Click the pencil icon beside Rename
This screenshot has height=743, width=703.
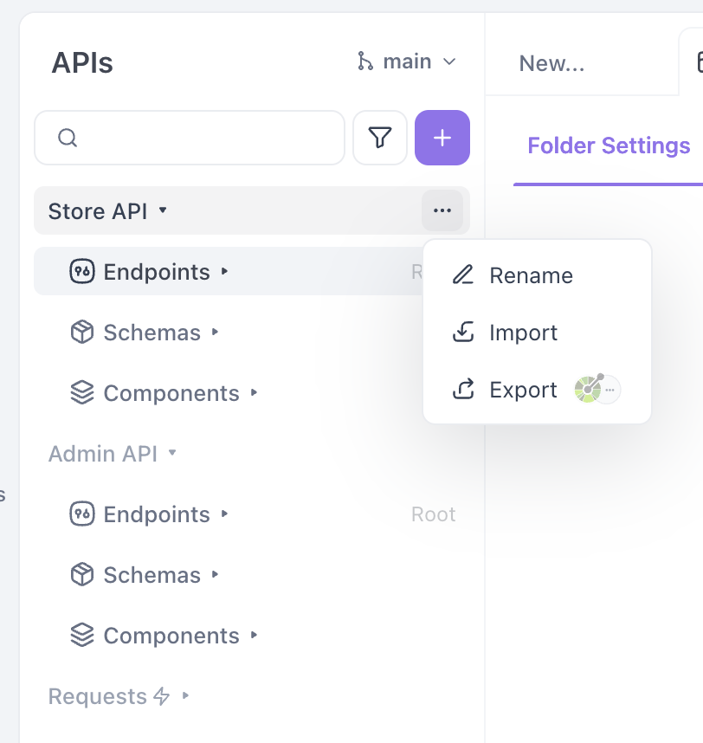463,275
